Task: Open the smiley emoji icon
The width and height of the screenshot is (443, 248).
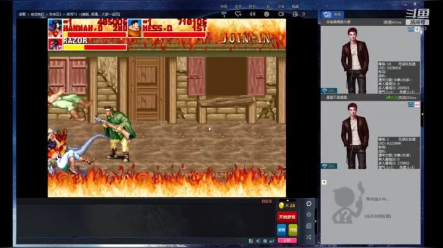Action: (x=266, y=14)
